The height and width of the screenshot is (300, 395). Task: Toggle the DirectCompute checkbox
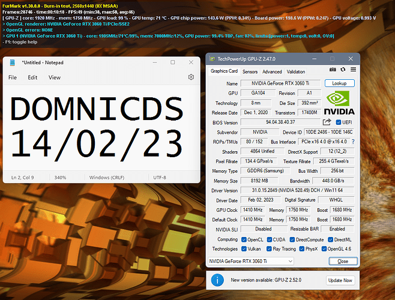[292, 239]
